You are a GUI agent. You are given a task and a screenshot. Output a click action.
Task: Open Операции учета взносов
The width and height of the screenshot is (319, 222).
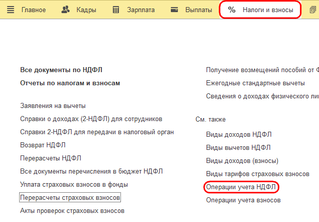point(243,200)
